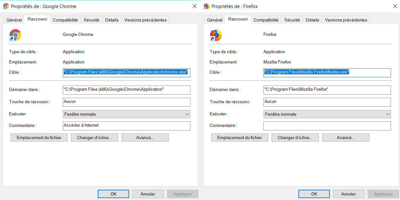Click Mozilla Firefox emplacement value
Image resolution: width=400 pixels, height=200 pixels.
click(277, 62)
